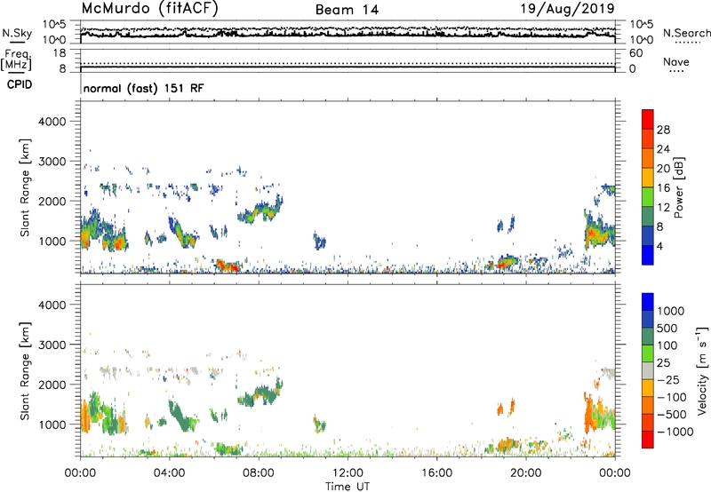The height and width of the screenshot is (492, 711).
Task: Click the "Time UT" axis title
Action: pos(348,487)
